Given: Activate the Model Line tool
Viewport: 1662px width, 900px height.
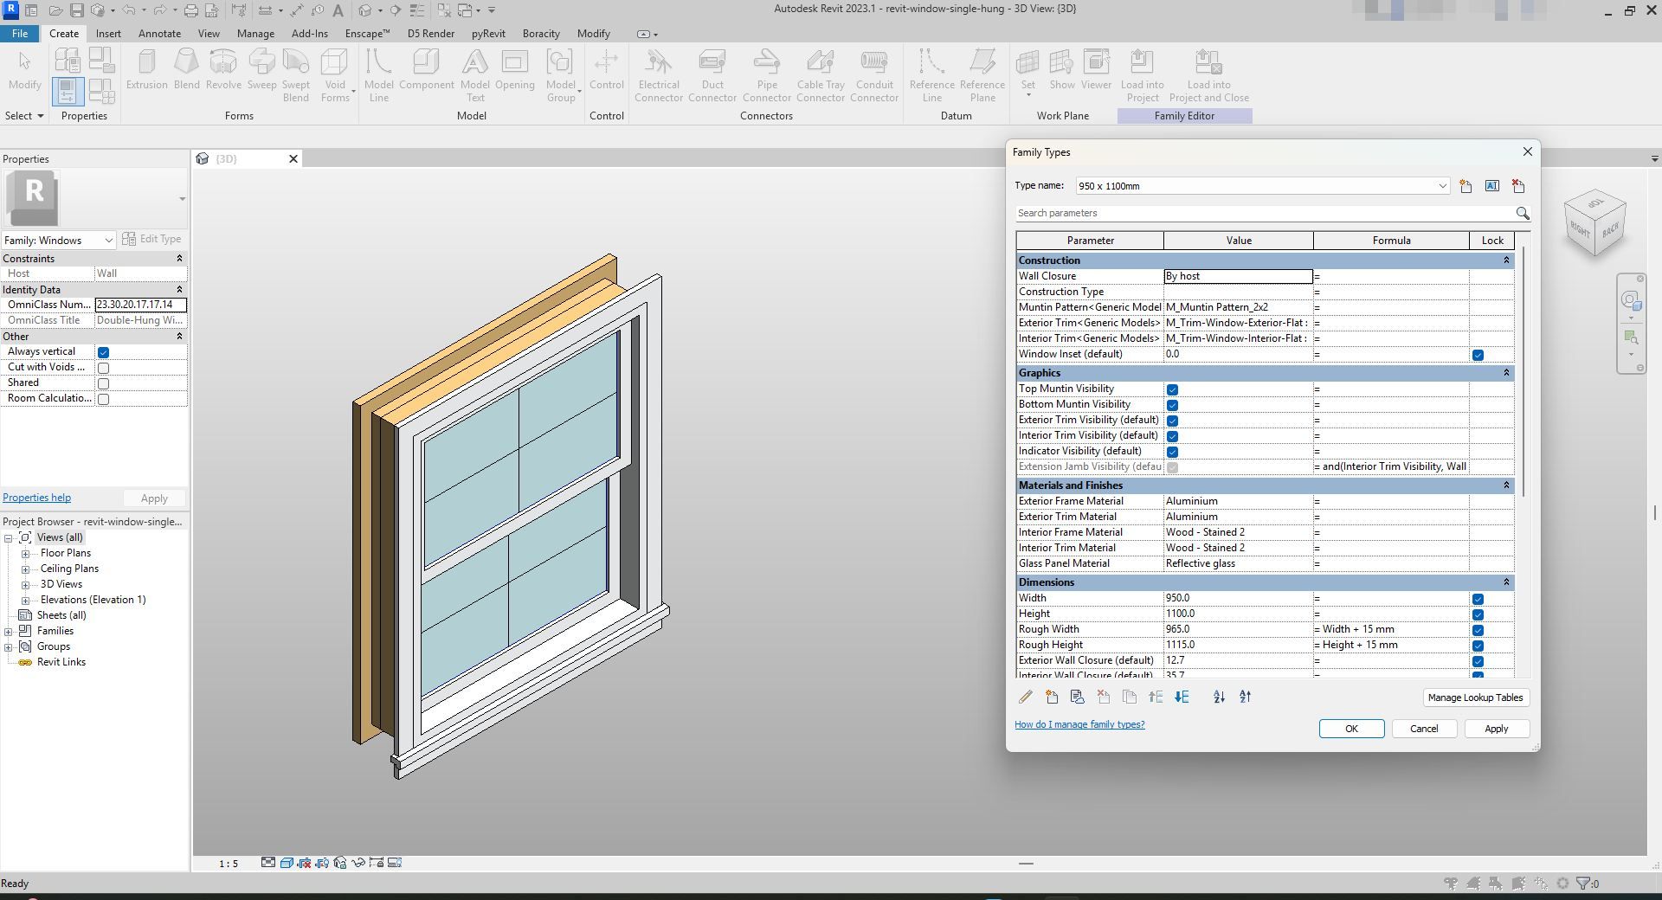Looking at the screenshot, I should 378,76.
